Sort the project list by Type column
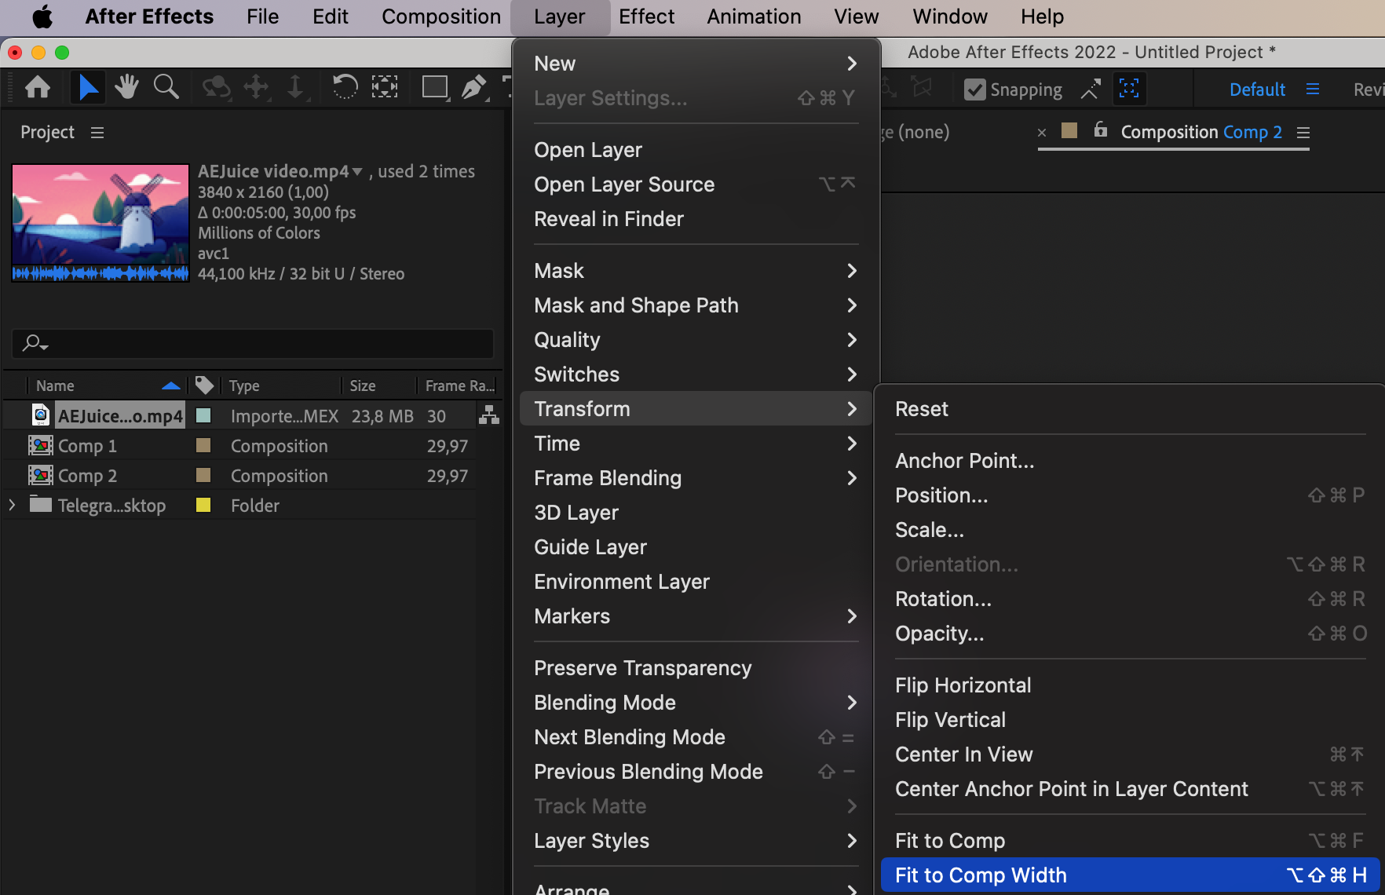 point(244,385)
